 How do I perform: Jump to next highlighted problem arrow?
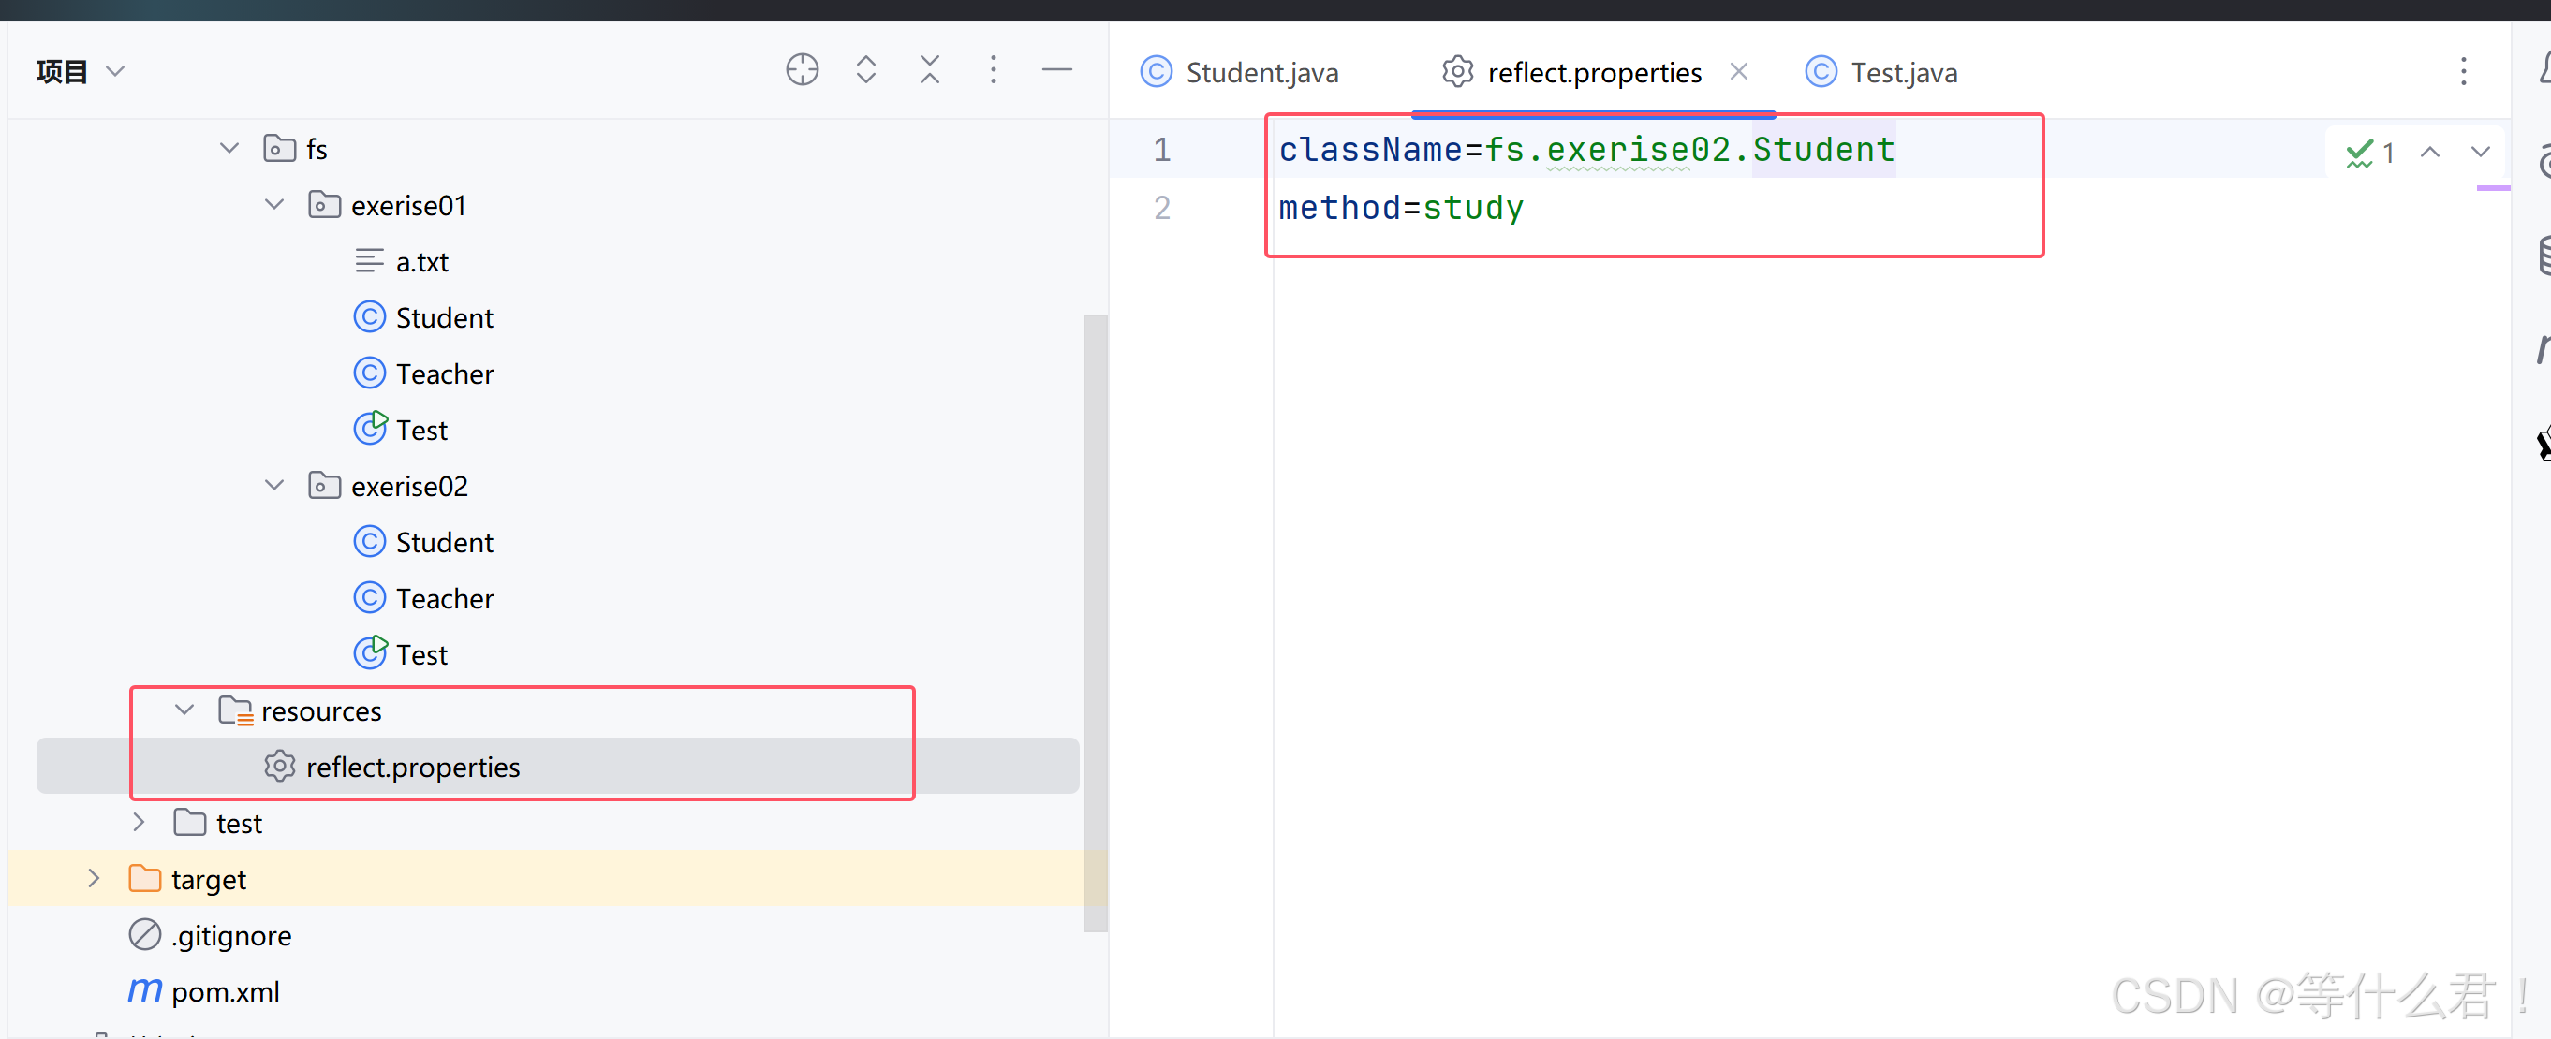point(2480,153)
